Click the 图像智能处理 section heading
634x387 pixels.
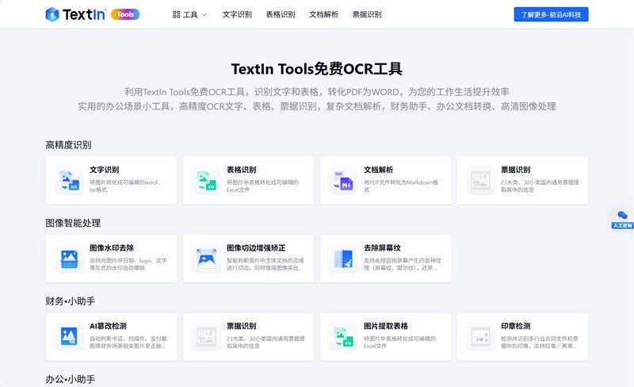tap(73, 223)
